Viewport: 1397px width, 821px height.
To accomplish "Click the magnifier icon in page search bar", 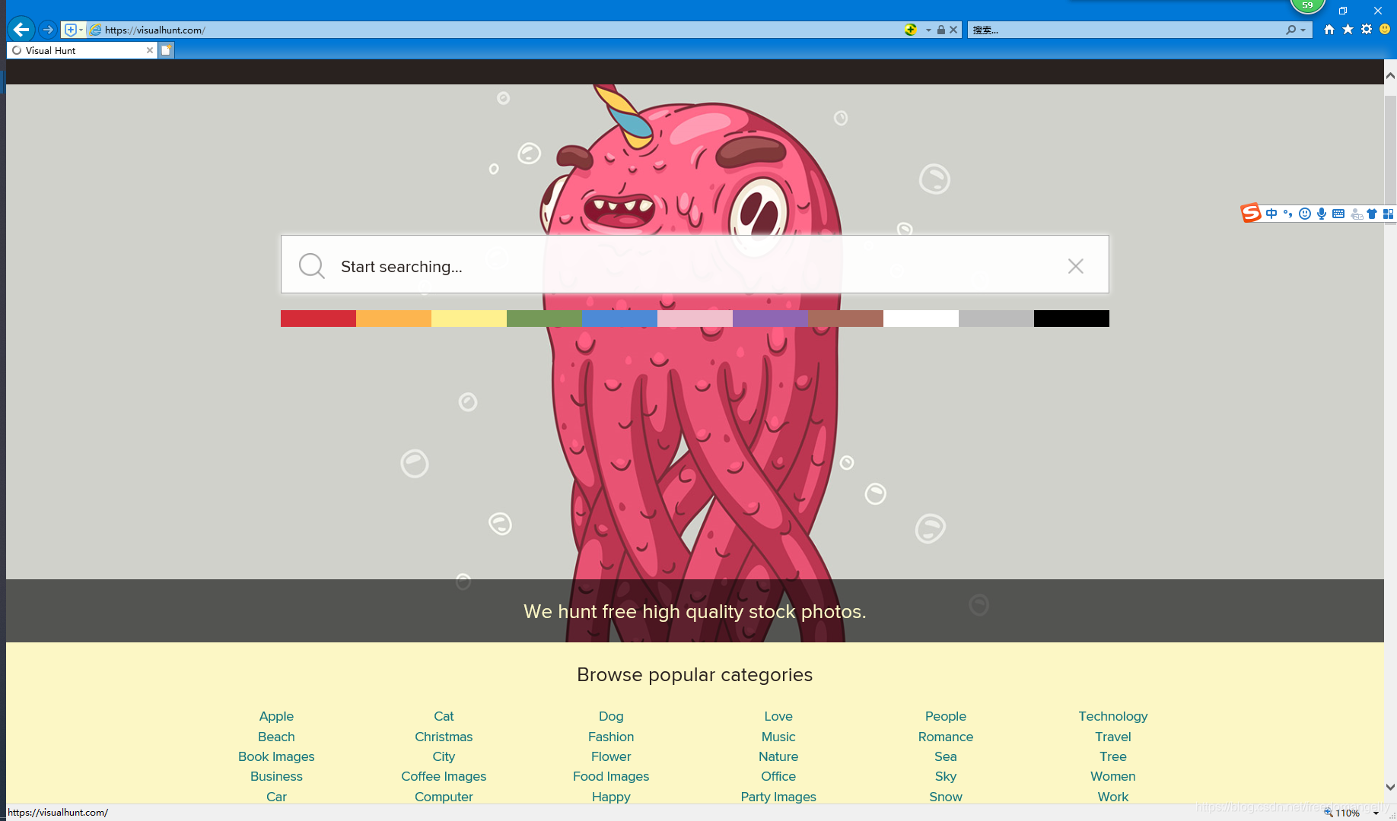I will [311, 266].
